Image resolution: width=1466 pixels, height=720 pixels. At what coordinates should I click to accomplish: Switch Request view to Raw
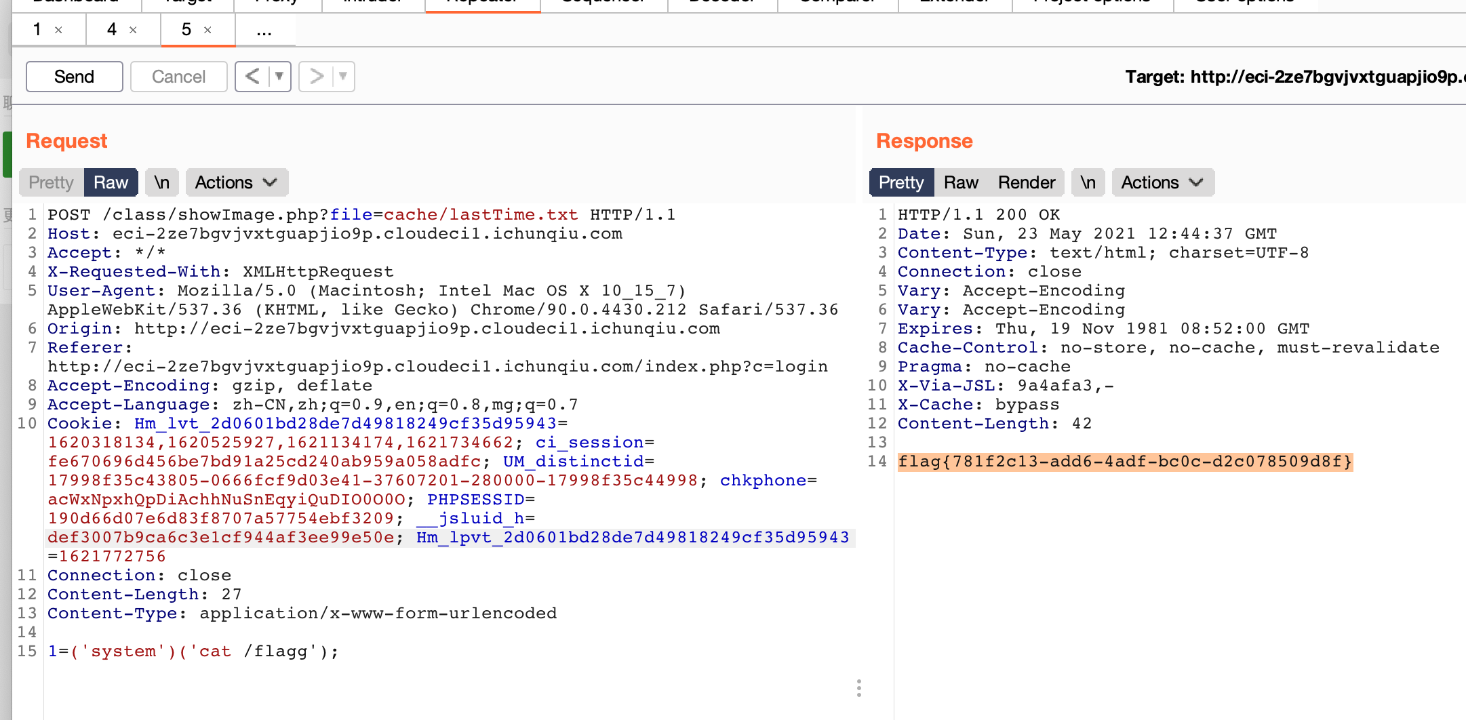111,182
